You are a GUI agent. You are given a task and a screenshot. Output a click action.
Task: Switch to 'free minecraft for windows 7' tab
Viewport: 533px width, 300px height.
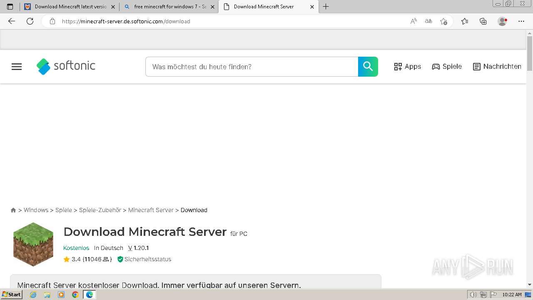pos(170,7)
